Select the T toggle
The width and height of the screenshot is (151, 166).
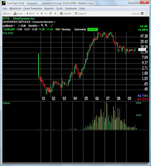click(143, 96)
